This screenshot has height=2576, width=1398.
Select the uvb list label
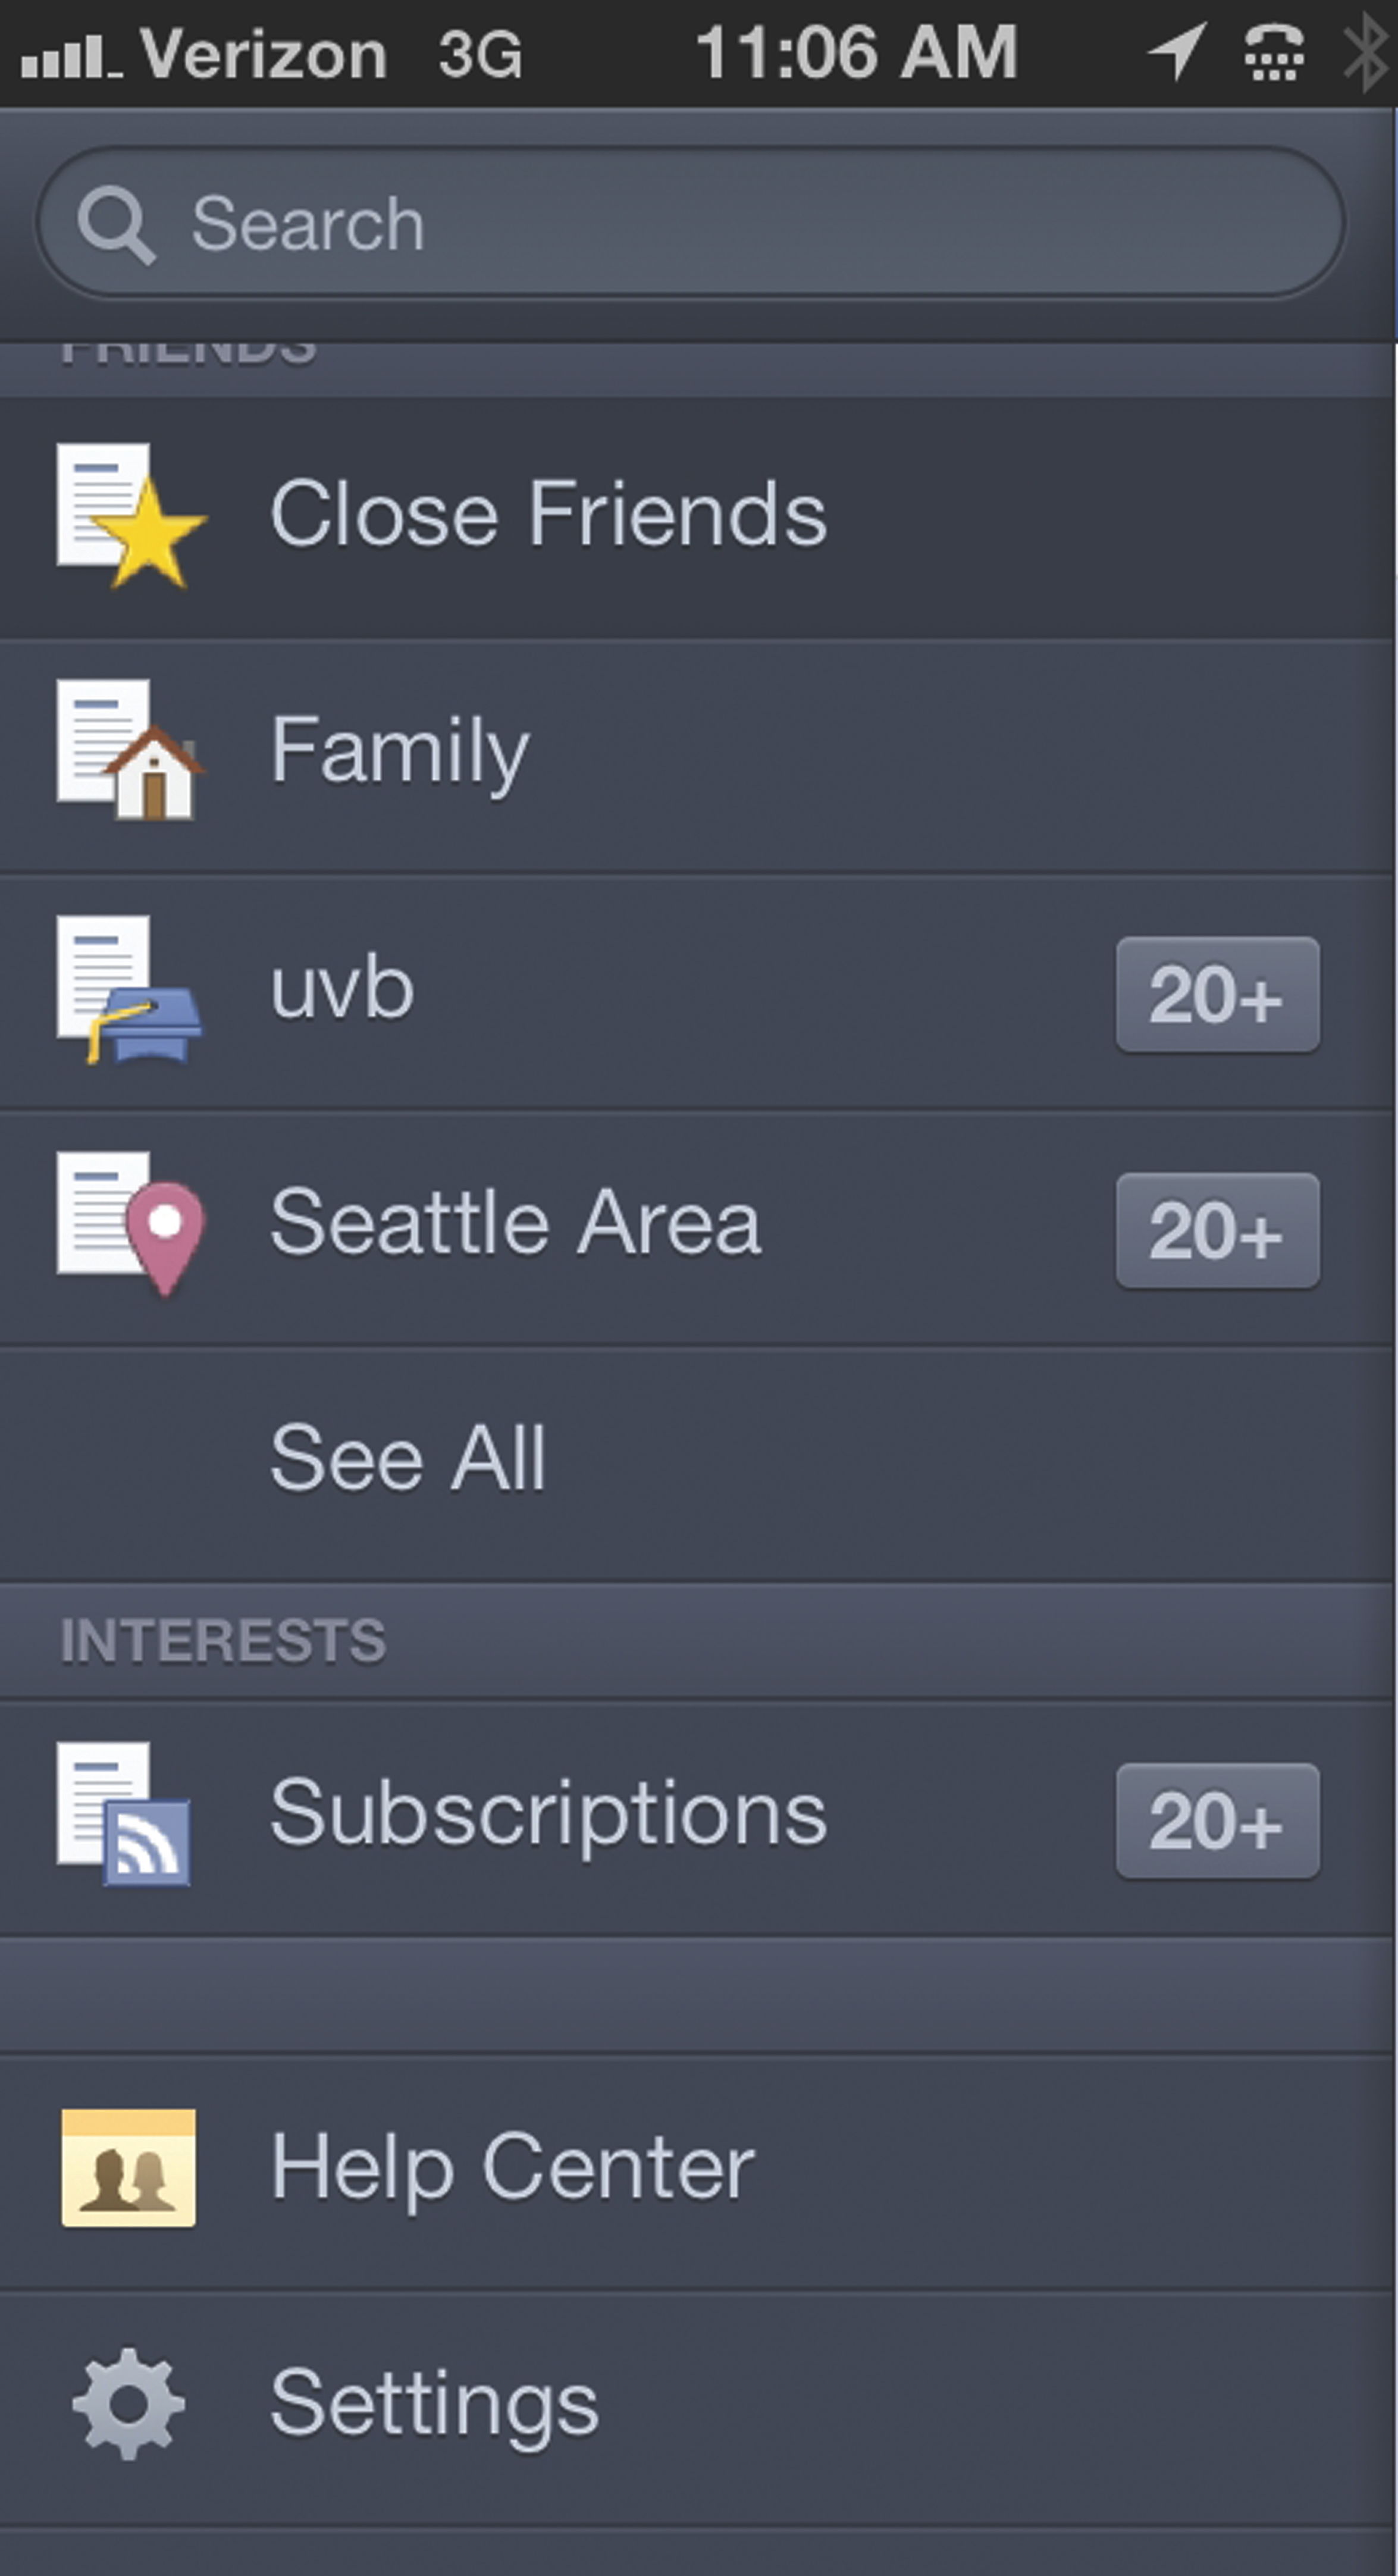coord(342,988)
